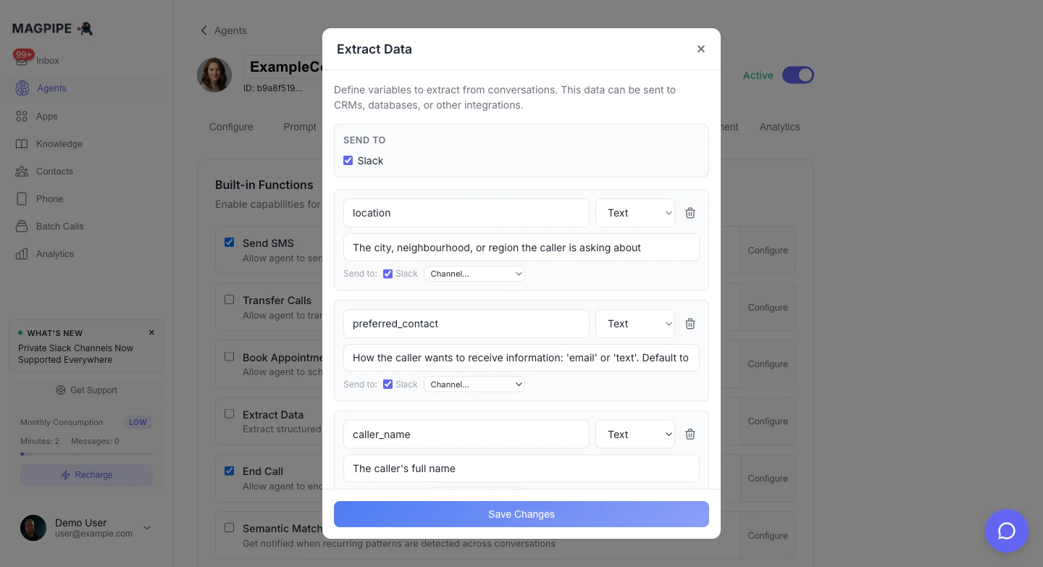Remove the caller_name variable via trash icon

pyautogui.click(x=690, y=434)
